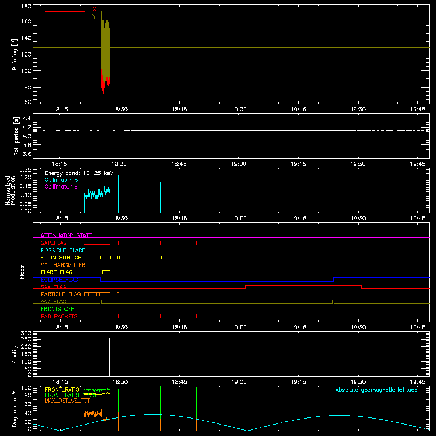
Task: Click the red X legend line
Action: (65, 11)
